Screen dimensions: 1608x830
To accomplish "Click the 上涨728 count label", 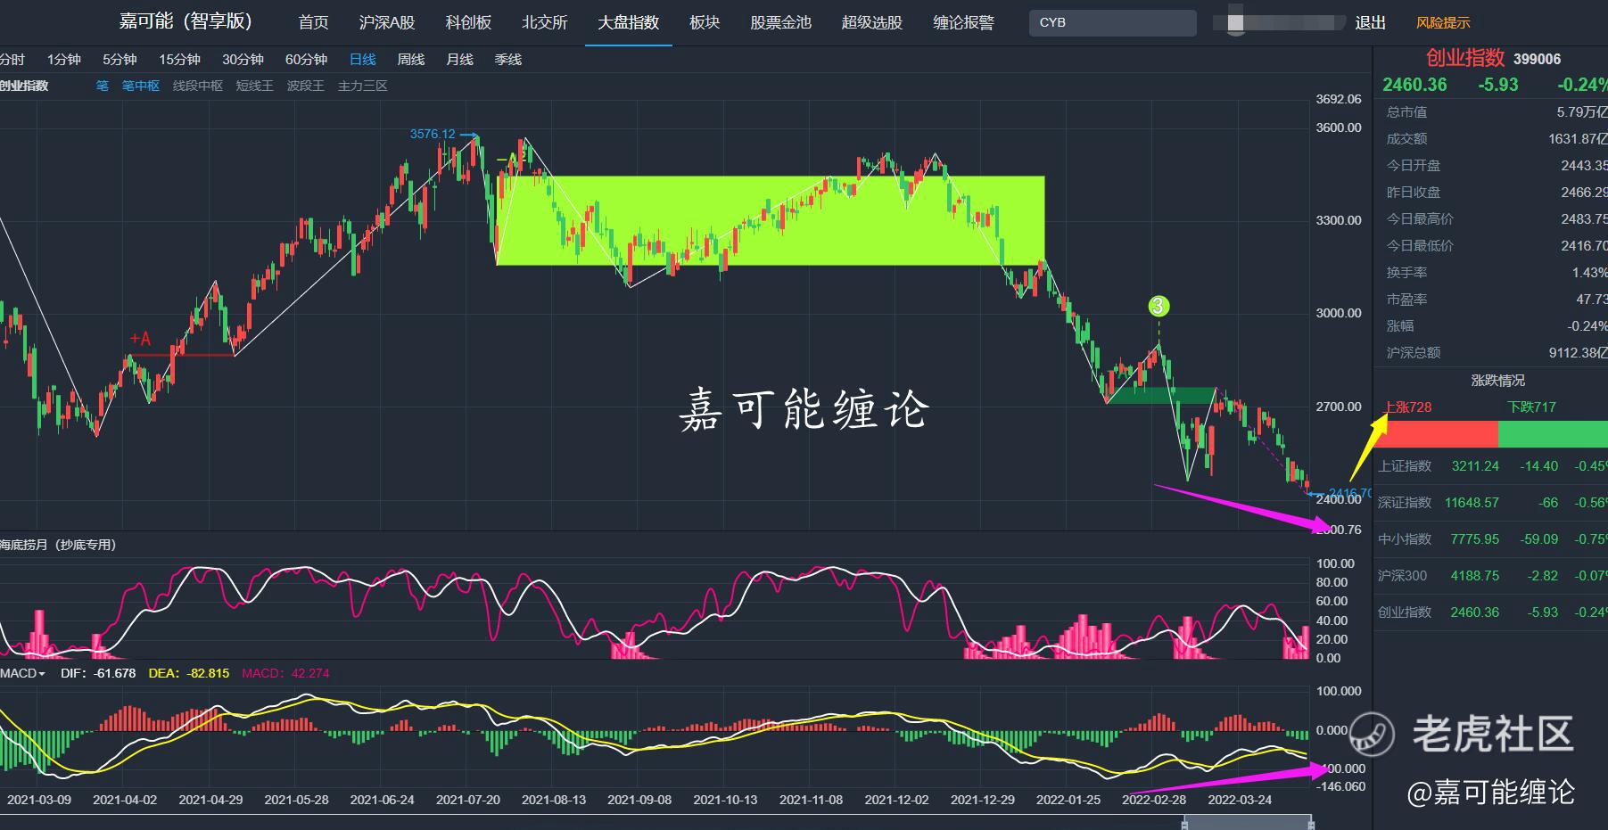I will point(1407,407).
